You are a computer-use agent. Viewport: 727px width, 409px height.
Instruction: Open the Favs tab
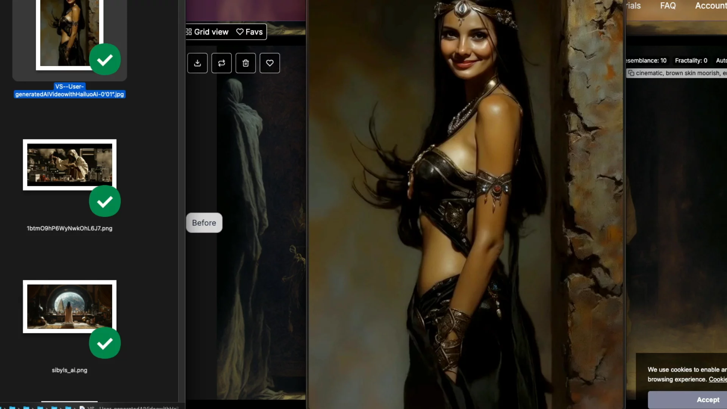(250, 32)
